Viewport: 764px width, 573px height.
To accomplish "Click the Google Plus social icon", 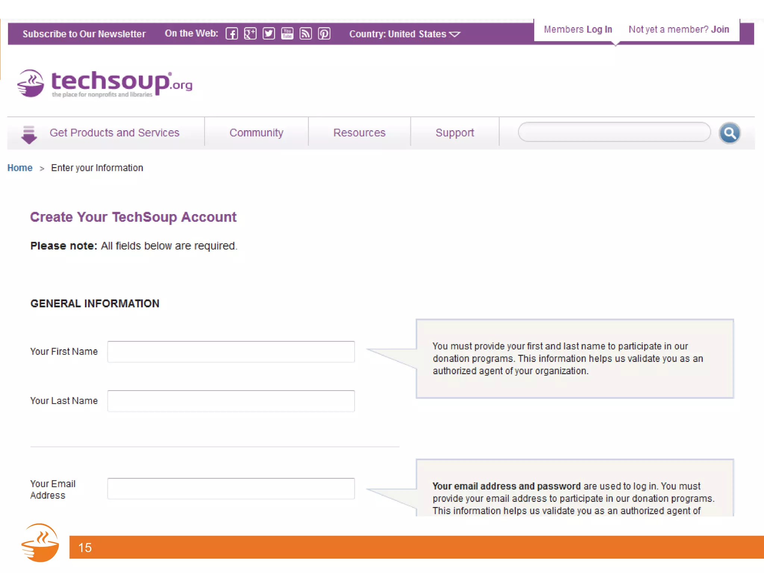I will tap(250, 34).
